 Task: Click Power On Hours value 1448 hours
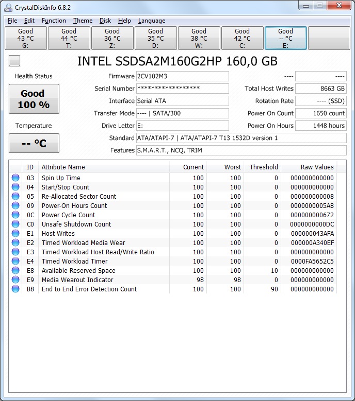(x=320, y=126)
